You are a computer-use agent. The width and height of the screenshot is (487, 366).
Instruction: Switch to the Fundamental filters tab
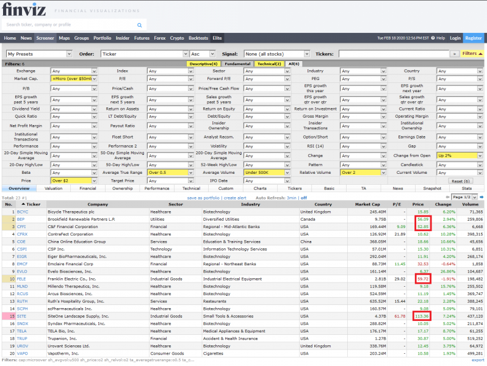pyautogui.click(x=237, y=63)
